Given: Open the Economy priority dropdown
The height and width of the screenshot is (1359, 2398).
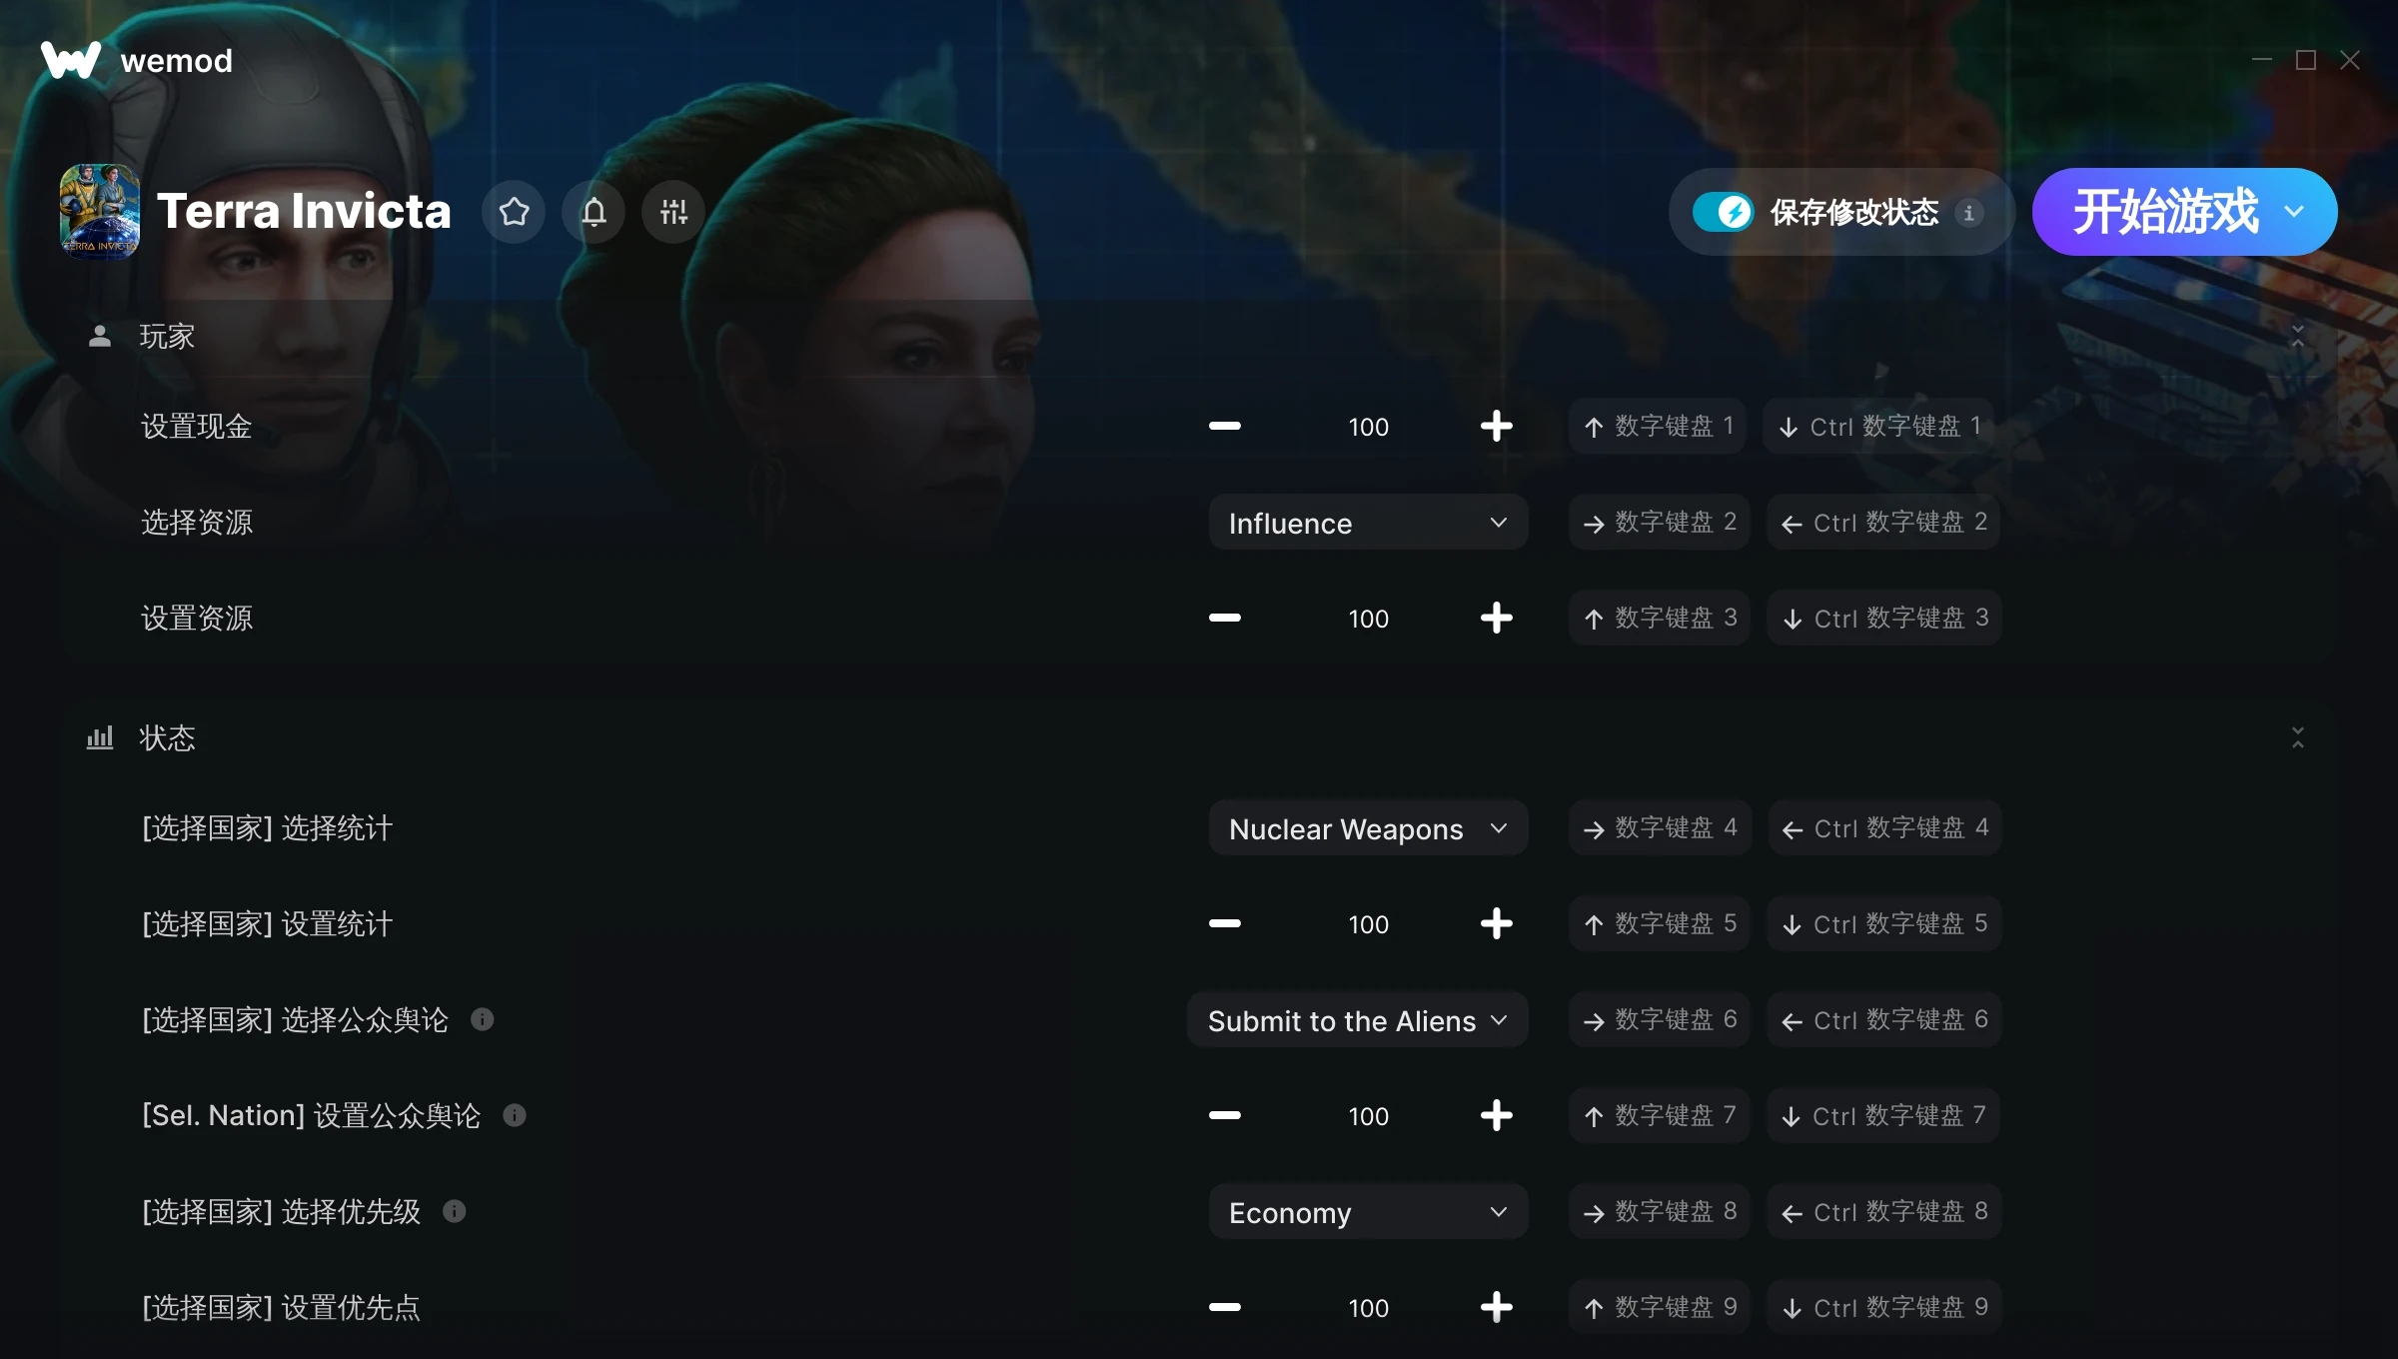Looking at the screenshot, I should (1368, 1212).
